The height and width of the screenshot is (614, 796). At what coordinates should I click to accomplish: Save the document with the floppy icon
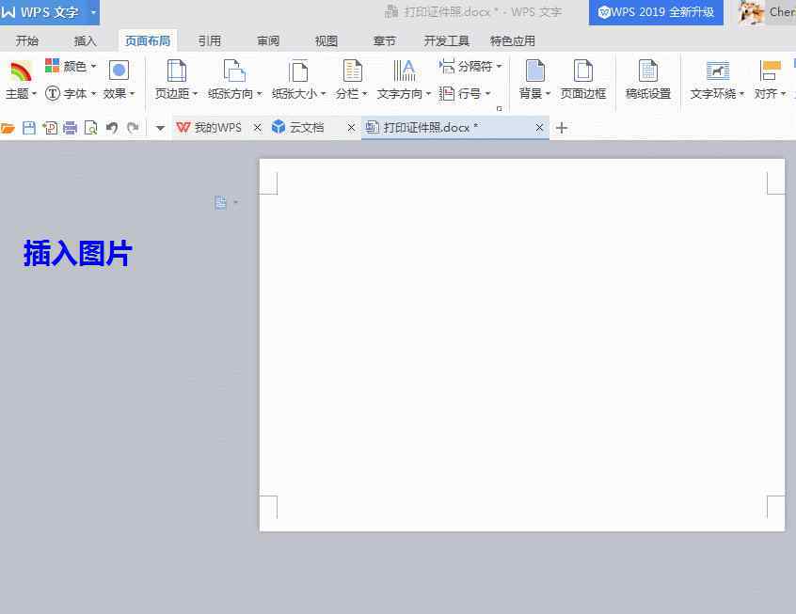[x=29, y=128]
